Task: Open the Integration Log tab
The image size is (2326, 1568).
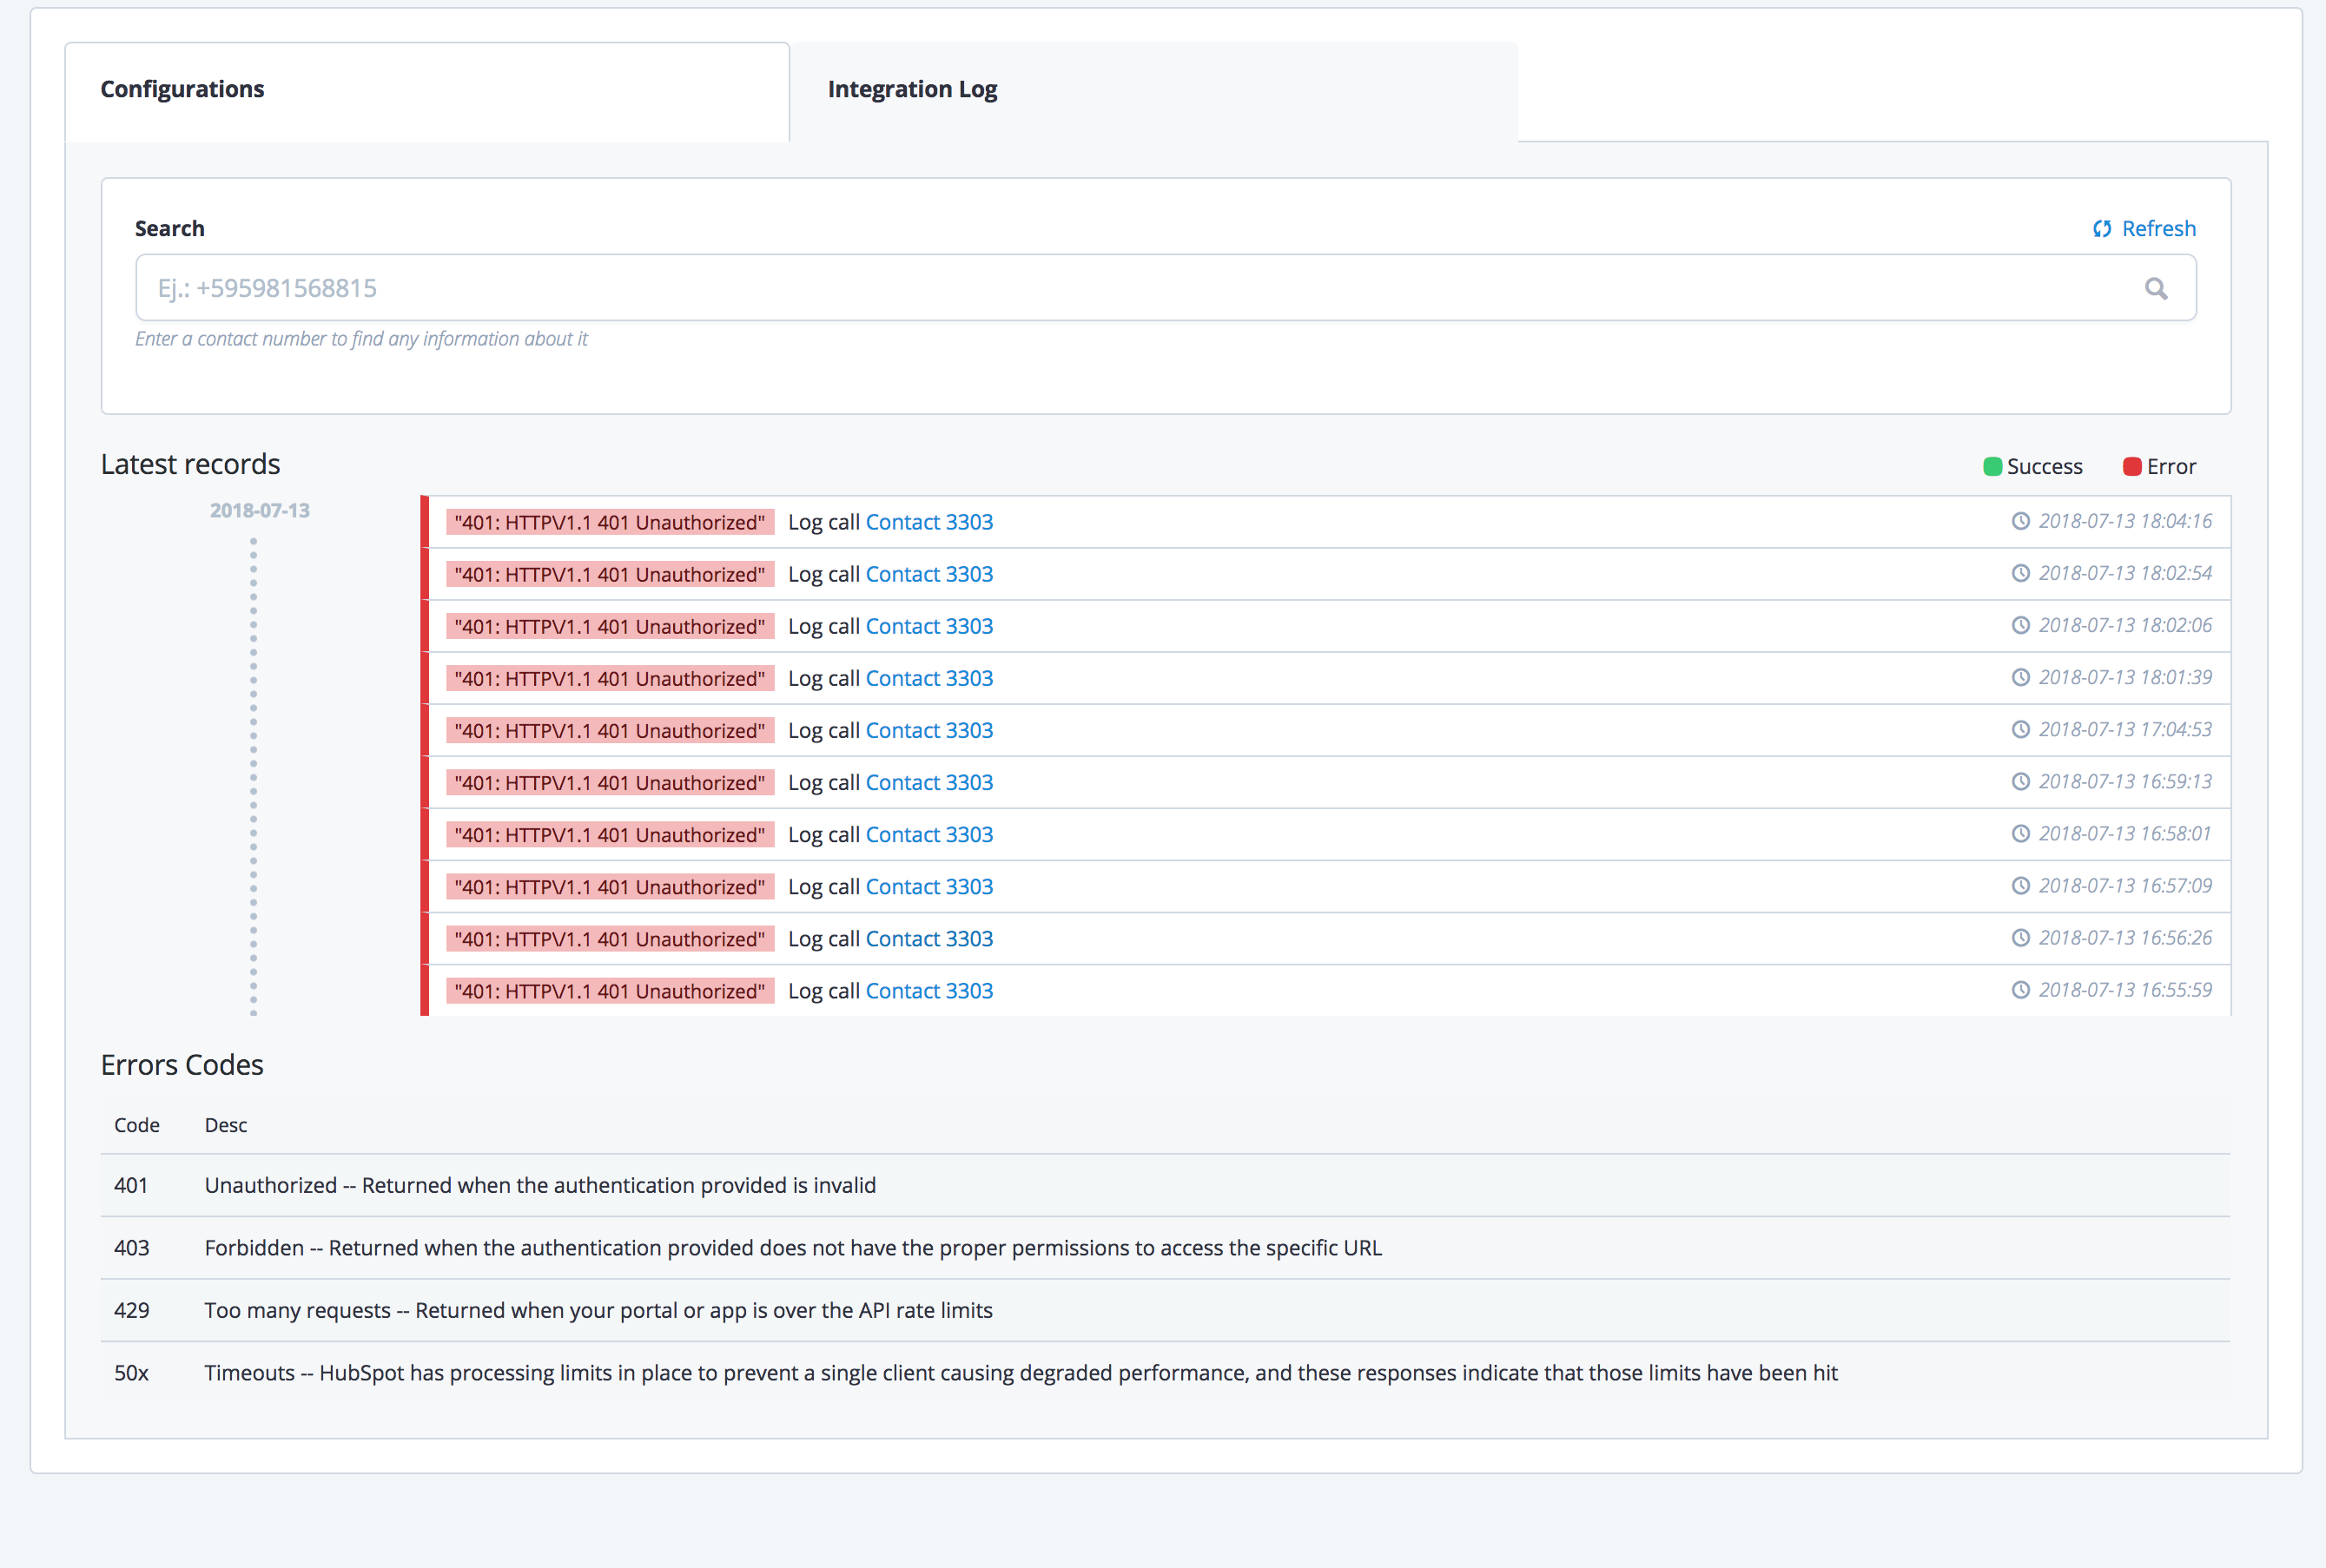Action: [911, 89]
